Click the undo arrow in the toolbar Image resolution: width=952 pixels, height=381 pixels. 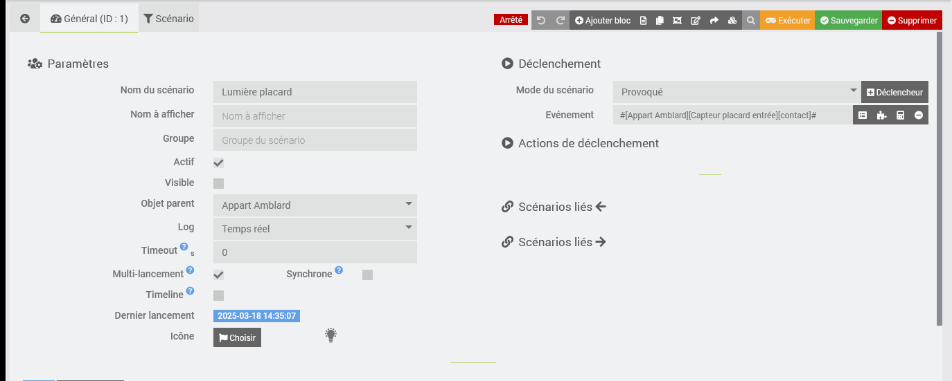pyautogui.click(x=541, y=21)
